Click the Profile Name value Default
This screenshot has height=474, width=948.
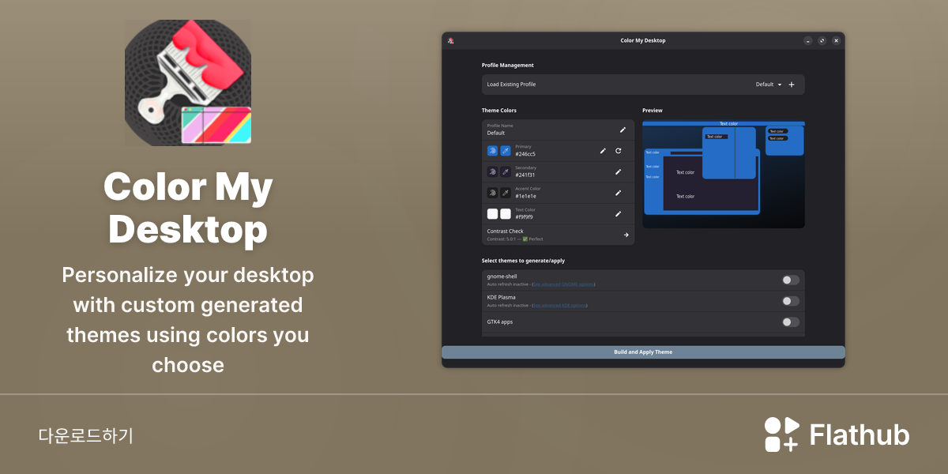pyautogui.click(x=496, y=133)
